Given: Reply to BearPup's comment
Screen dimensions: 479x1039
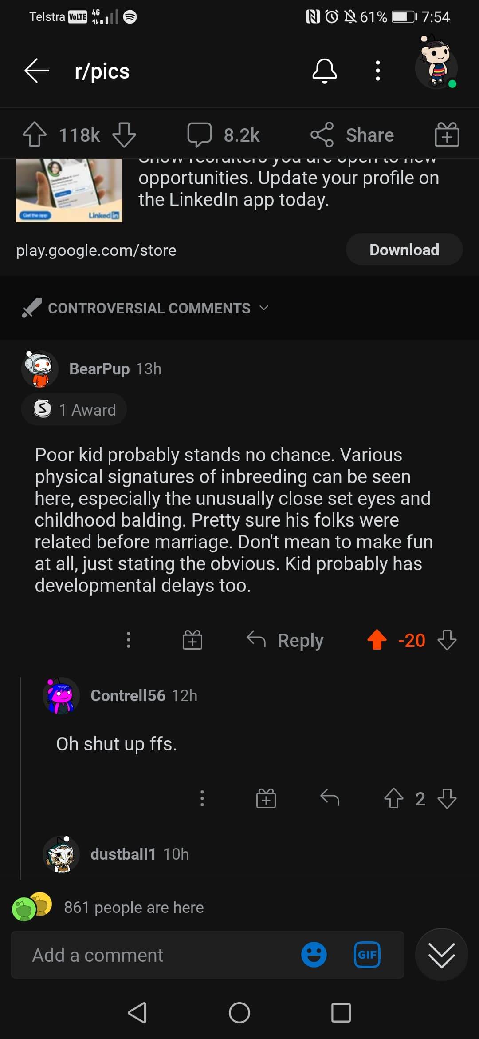Looking at the screenshot, I should (286, 640).
